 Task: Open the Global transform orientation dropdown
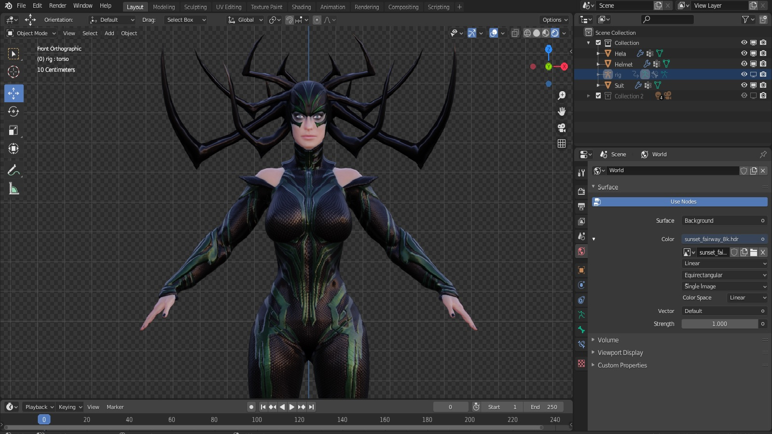246,20
